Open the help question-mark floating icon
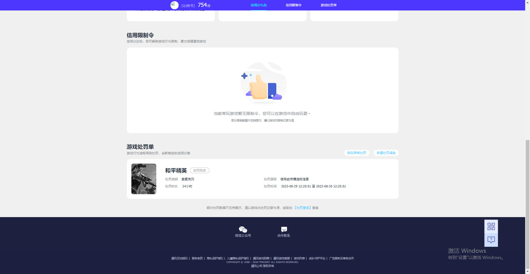The image size is (530, 274). [x=491, y=240]
